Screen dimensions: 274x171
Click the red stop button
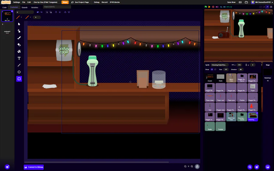coord(213,7)
